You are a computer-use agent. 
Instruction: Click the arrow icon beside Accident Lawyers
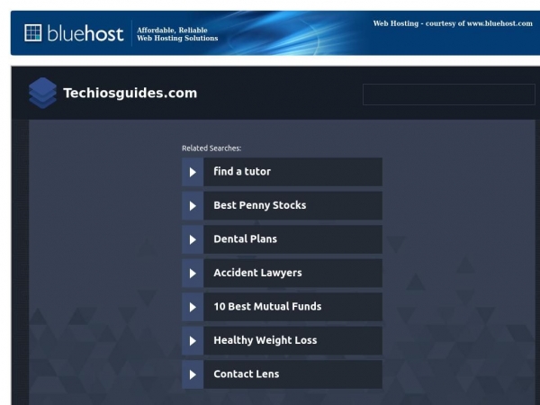[x=193, y=273]
